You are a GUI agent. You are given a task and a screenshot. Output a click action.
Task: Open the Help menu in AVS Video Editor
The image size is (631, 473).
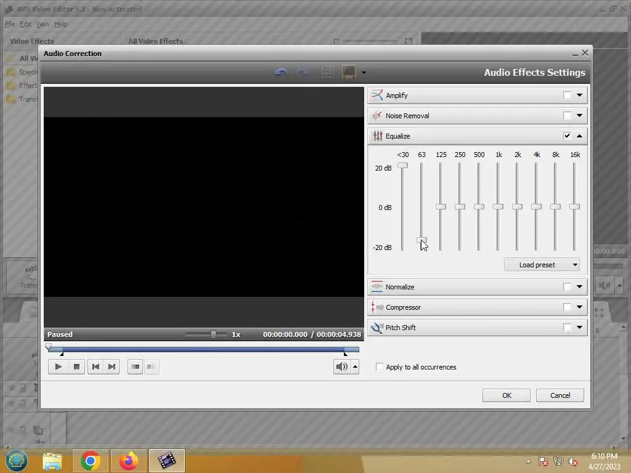tap(61, 24)
